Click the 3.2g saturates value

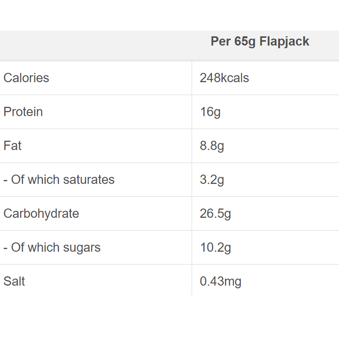tap(212, 180)
